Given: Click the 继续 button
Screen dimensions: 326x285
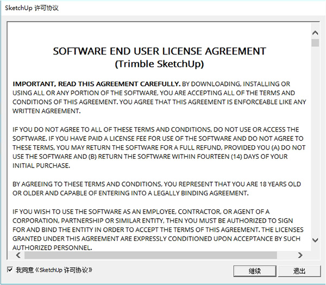Looking at the screenshot, I should [x=255, y=271].
